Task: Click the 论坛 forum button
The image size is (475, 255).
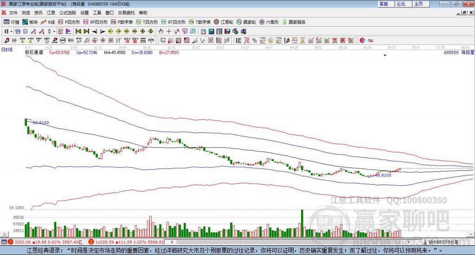Action: [401, 4]
